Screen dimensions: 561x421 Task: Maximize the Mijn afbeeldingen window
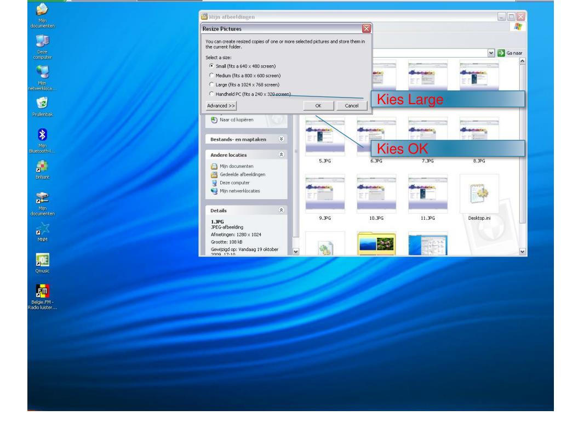pyautogui.click(x=511, y=16)
